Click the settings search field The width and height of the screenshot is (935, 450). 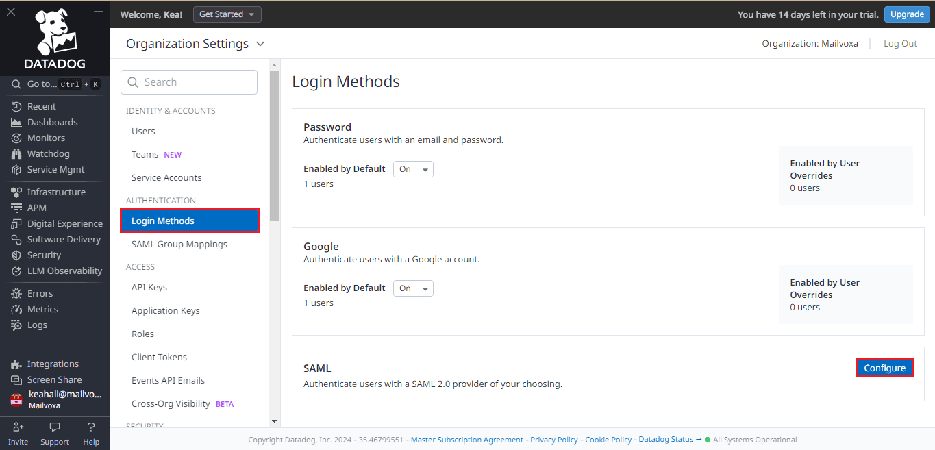188,82
